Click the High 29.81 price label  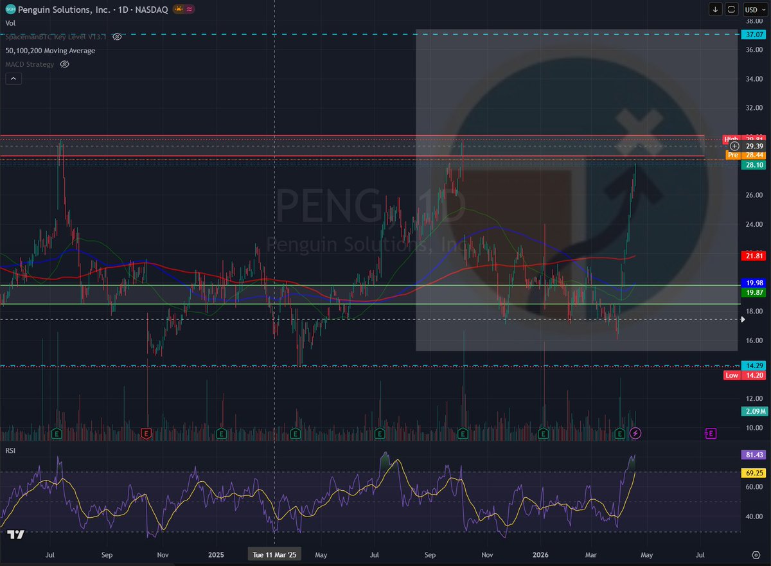(x=743, y=139)
